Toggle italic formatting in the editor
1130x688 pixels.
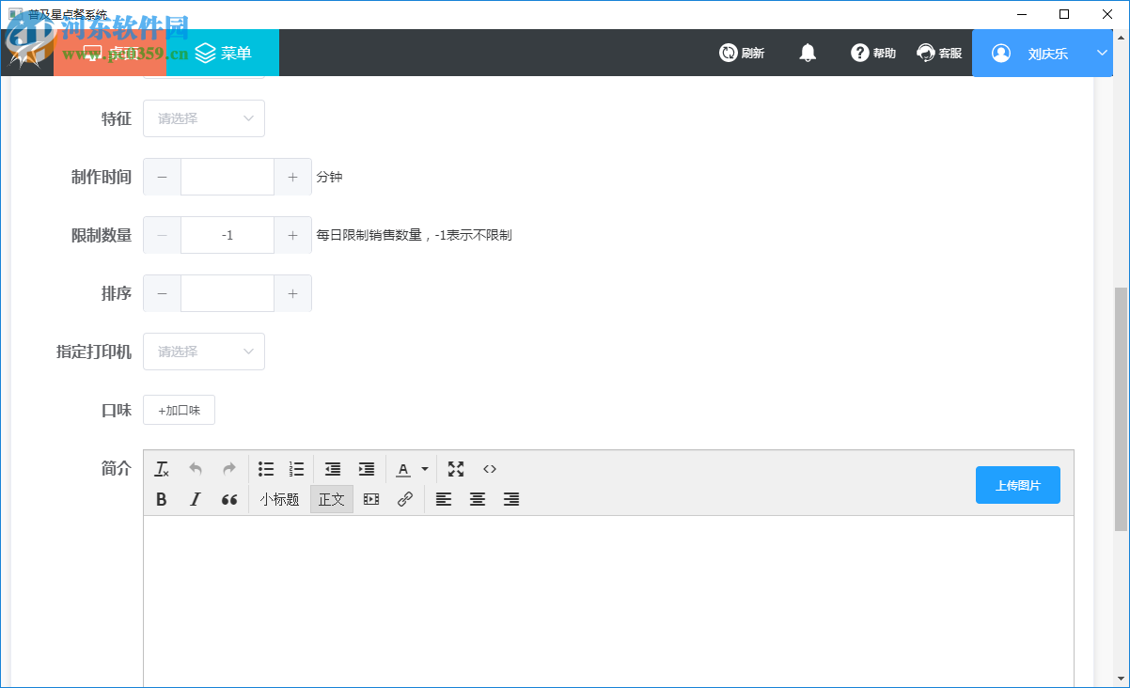(195, 499)
